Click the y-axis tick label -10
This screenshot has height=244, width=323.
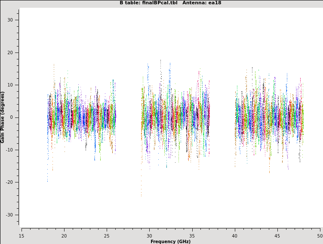9,150
